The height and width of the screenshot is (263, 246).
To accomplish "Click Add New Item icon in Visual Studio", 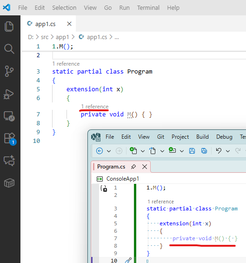I will click(x=172, y=150).
